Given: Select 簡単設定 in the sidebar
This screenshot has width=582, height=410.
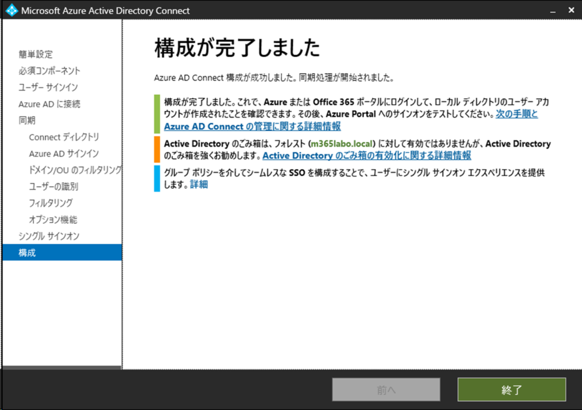Looking at the screenshot, I should 36,55.
